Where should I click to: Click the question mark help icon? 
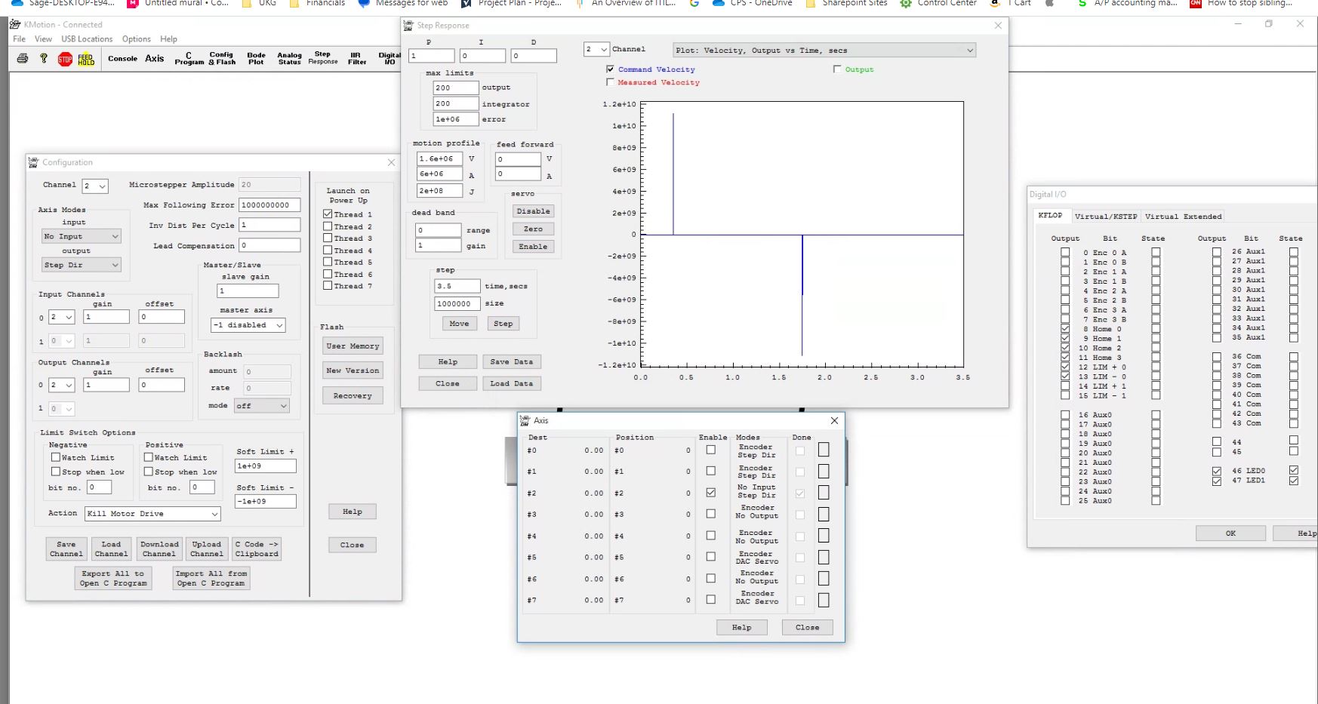tap(44, 59)
